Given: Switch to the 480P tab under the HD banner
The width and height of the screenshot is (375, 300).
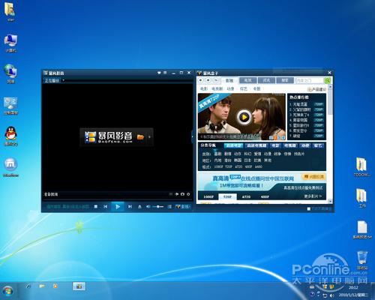Looking at the screenshot, I should coord(265,196).
